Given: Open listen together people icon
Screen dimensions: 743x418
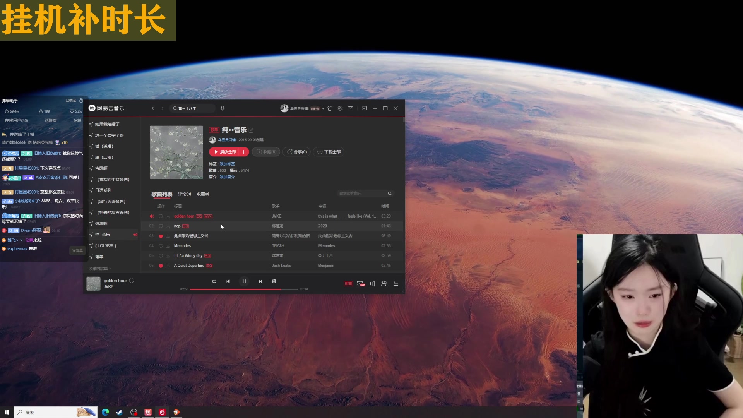Looking at the screenshot, I should [x=384, y=284].
